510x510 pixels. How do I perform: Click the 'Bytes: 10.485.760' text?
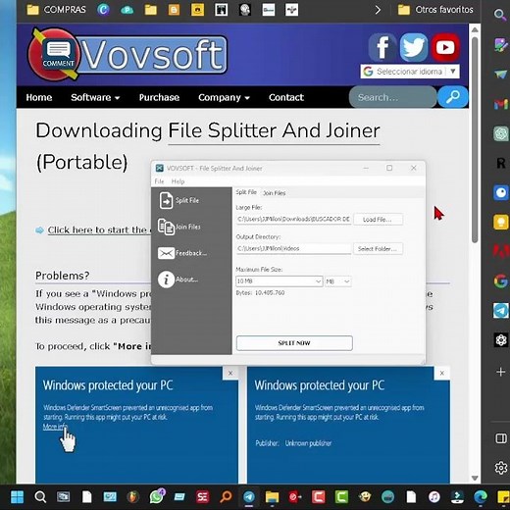coord(260,293)
